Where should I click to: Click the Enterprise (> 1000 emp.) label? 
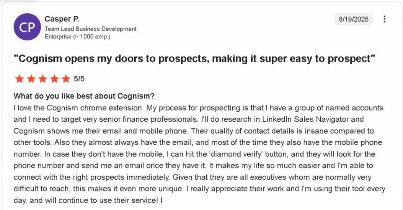(77, 36)
